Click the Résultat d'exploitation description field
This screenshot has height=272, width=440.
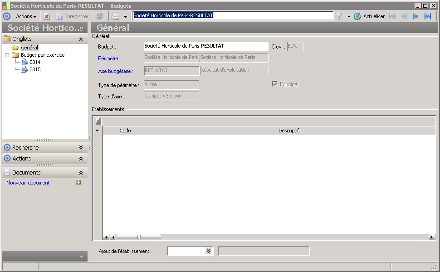(x=235, y=70)
